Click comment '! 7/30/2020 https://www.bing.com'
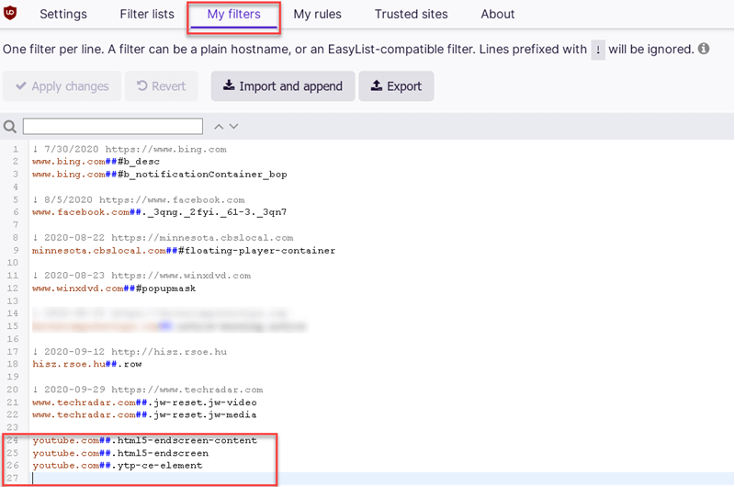The width and height of the screenshot is (735, 487). pos(130,150)
